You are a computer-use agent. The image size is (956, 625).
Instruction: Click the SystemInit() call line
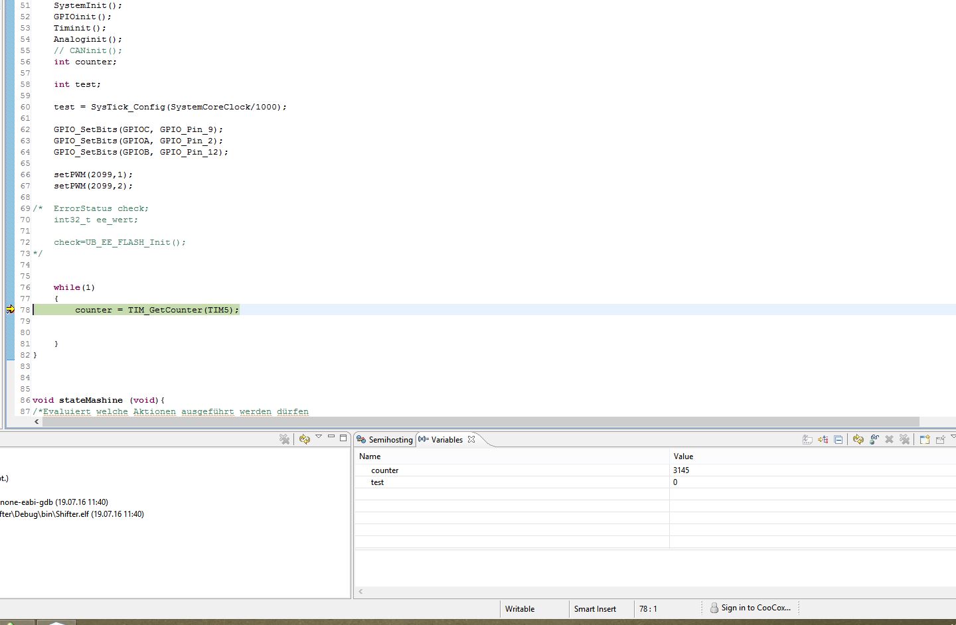pos(88,5)
